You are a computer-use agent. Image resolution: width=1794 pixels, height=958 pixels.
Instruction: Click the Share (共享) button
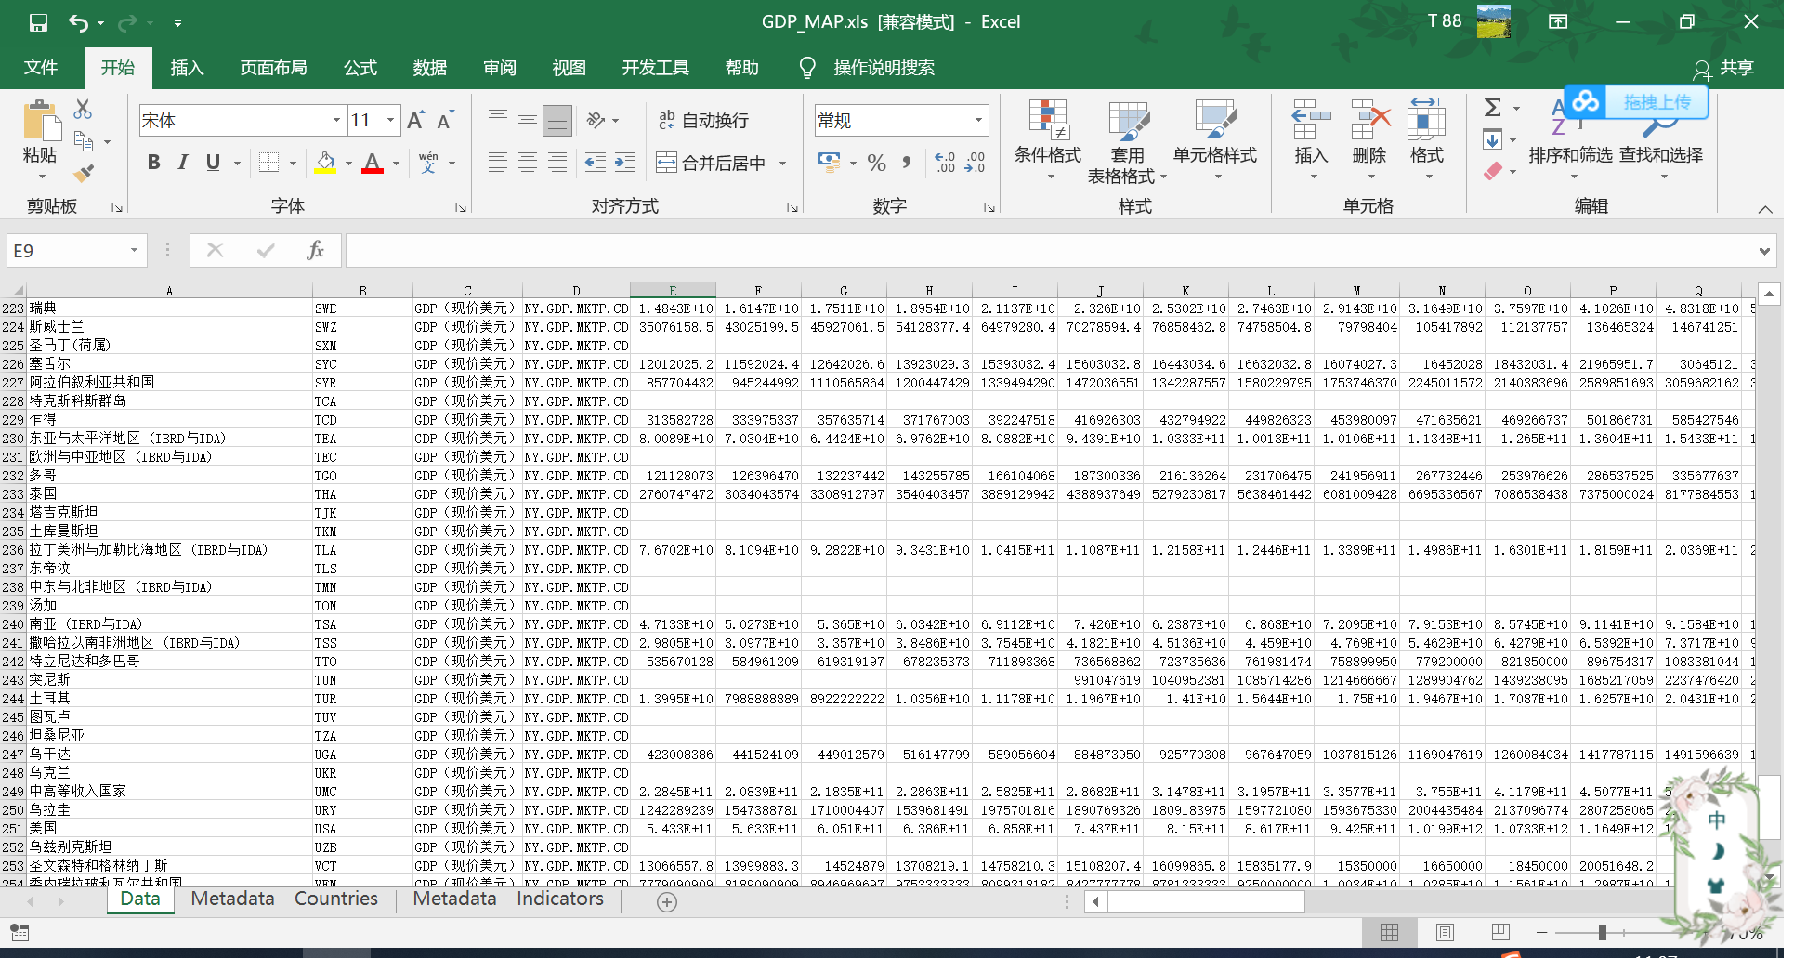tap(1724, 68)
